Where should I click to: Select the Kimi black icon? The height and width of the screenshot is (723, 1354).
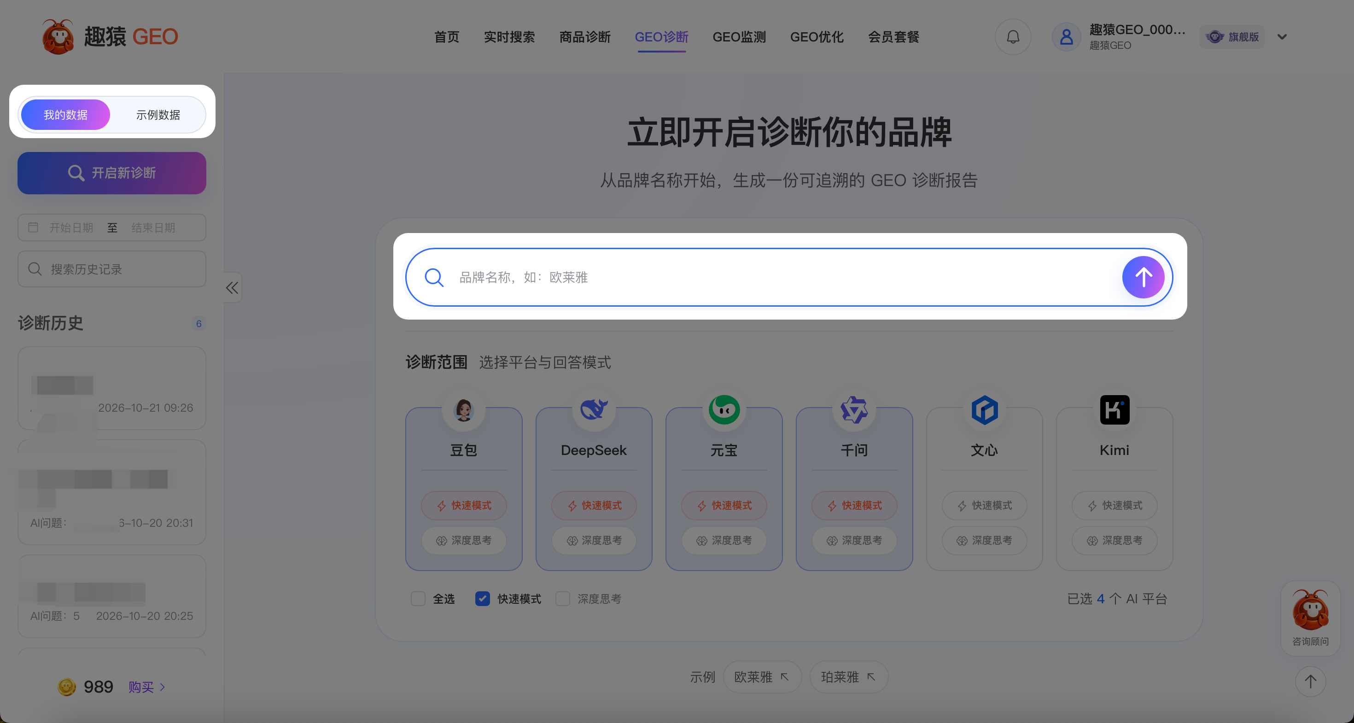(x=1115, y=410)
